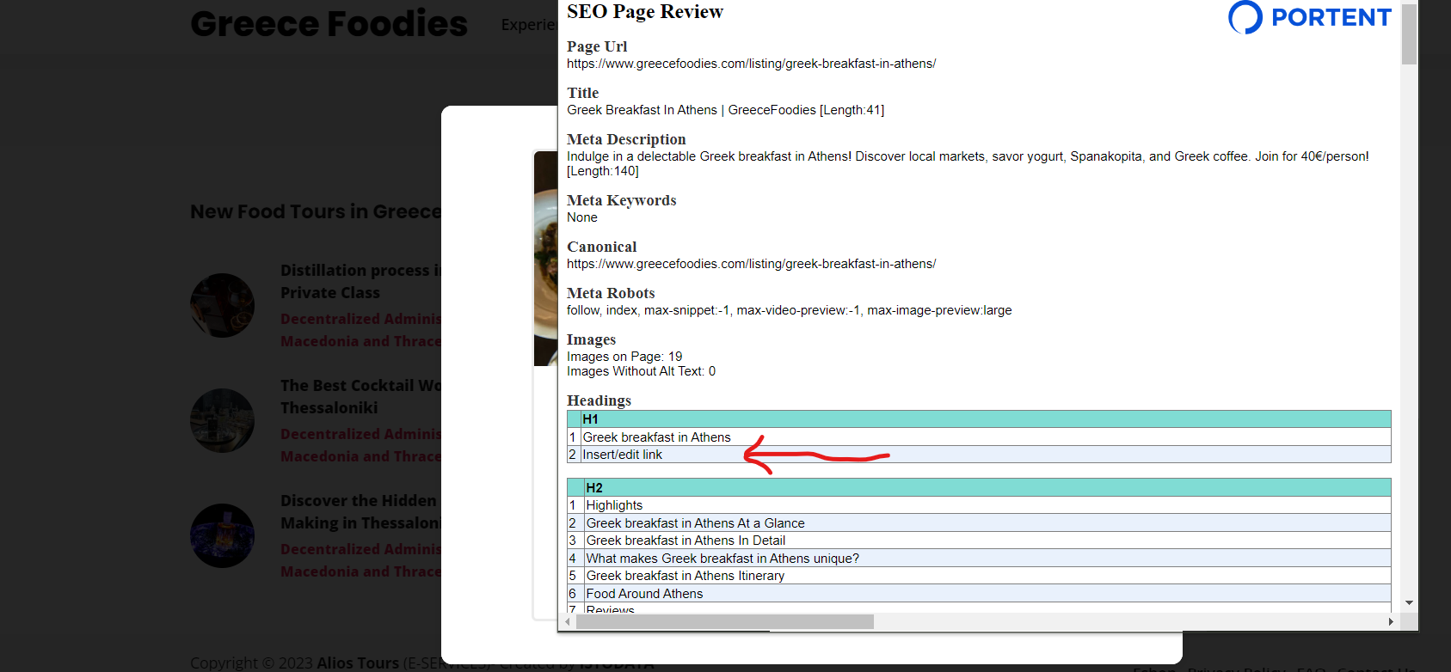Click the meta description text starting 'Indulge in a delectable'
The height and width of the screenshot is (672, 1451).
(968, 163)
